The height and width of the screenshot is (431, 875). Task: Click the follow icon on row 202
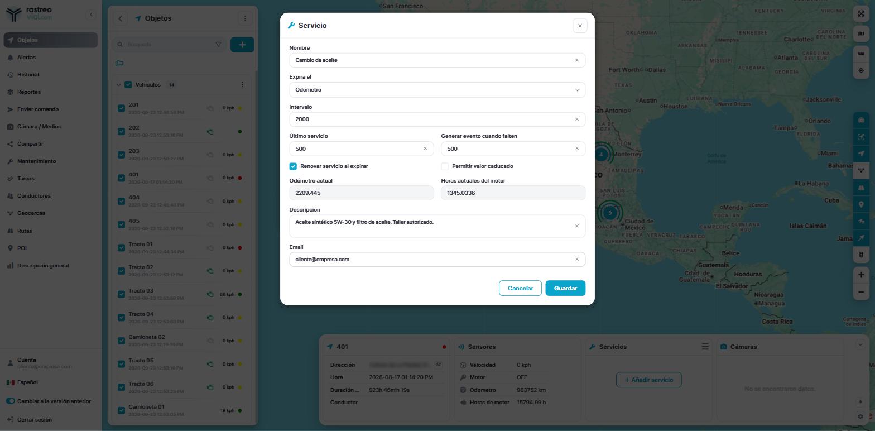210,132
